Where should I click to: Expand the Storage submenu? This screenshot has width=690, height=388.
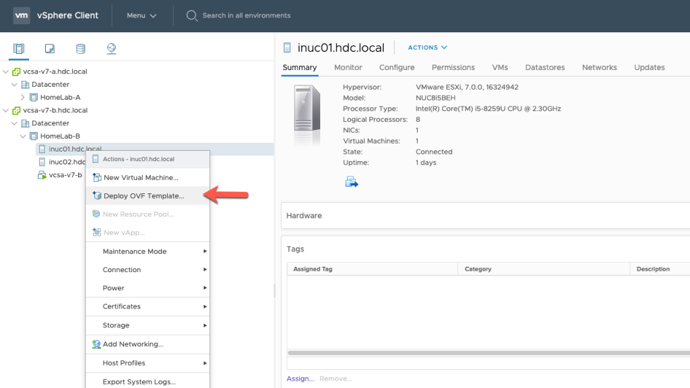point(148,325)
